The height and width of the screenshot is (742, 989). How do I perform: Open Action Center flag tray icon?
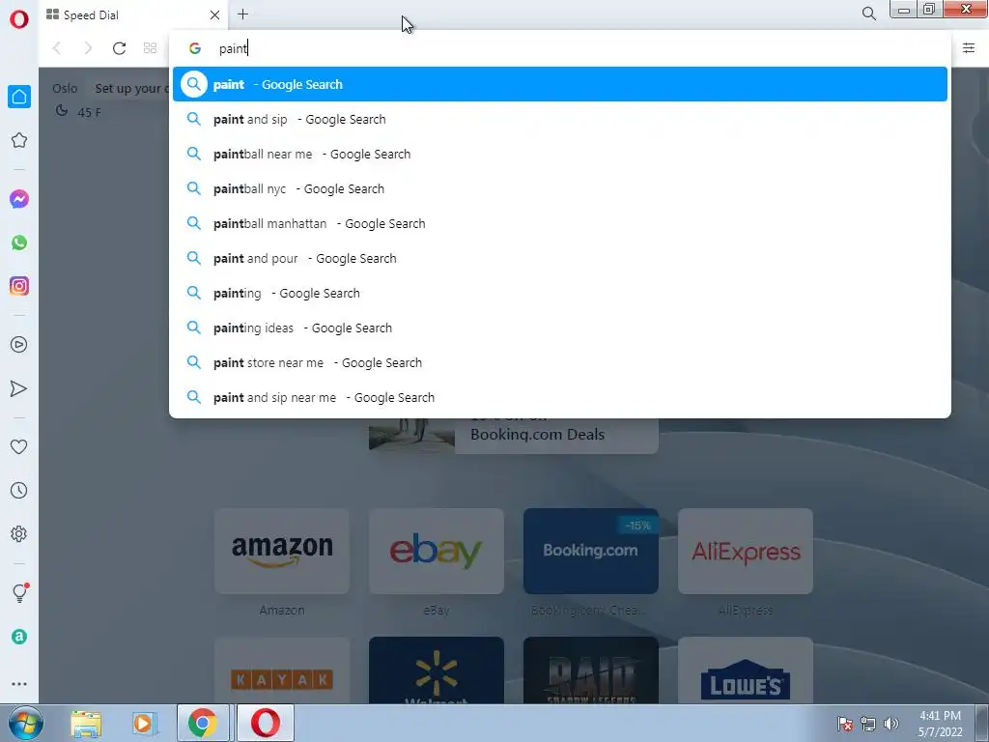coord(845,724)
